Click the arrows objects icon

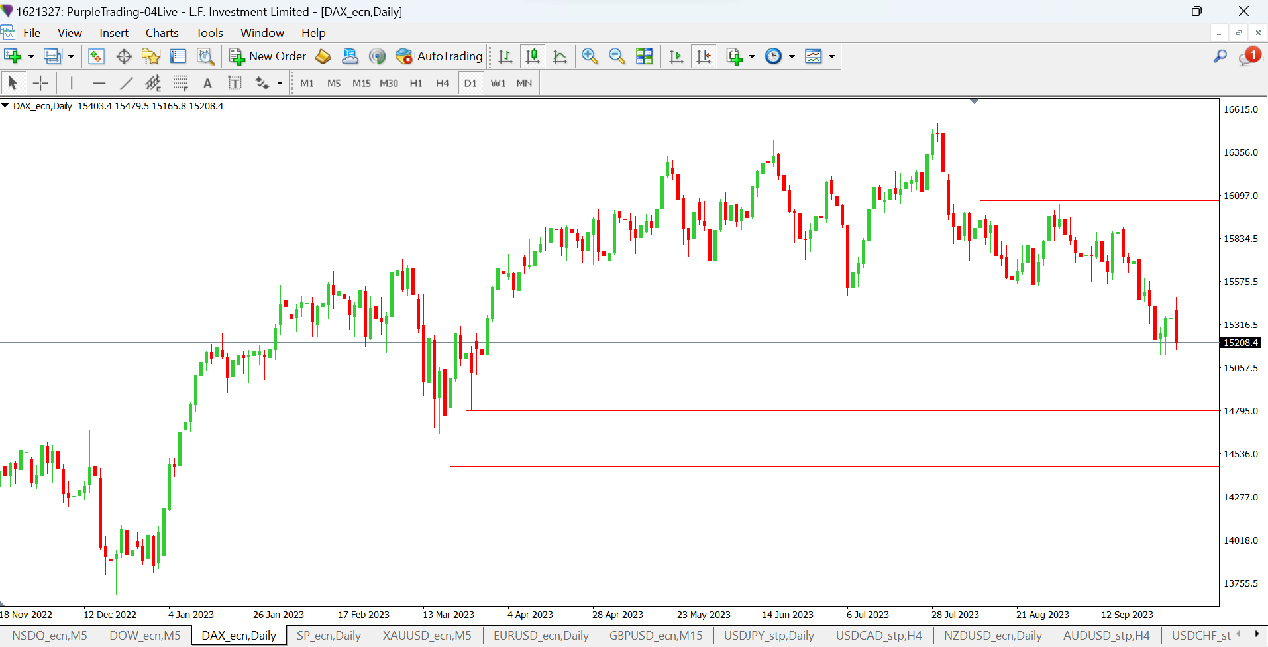(262, 83)
